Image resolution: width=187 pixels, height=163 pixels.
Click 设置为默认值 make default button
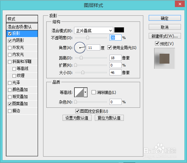tap(77, 118)
